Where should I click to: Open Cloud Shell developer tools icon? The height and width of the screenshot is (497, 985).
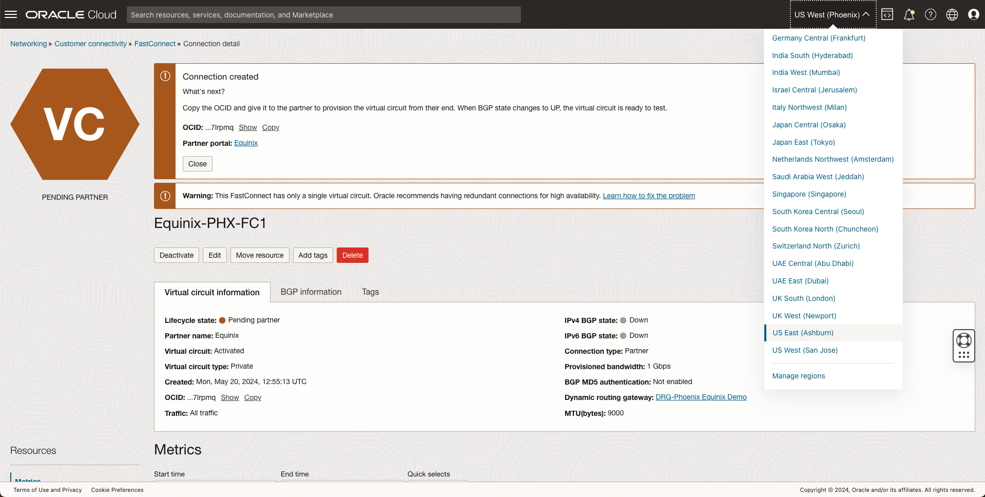click(887, 14)
